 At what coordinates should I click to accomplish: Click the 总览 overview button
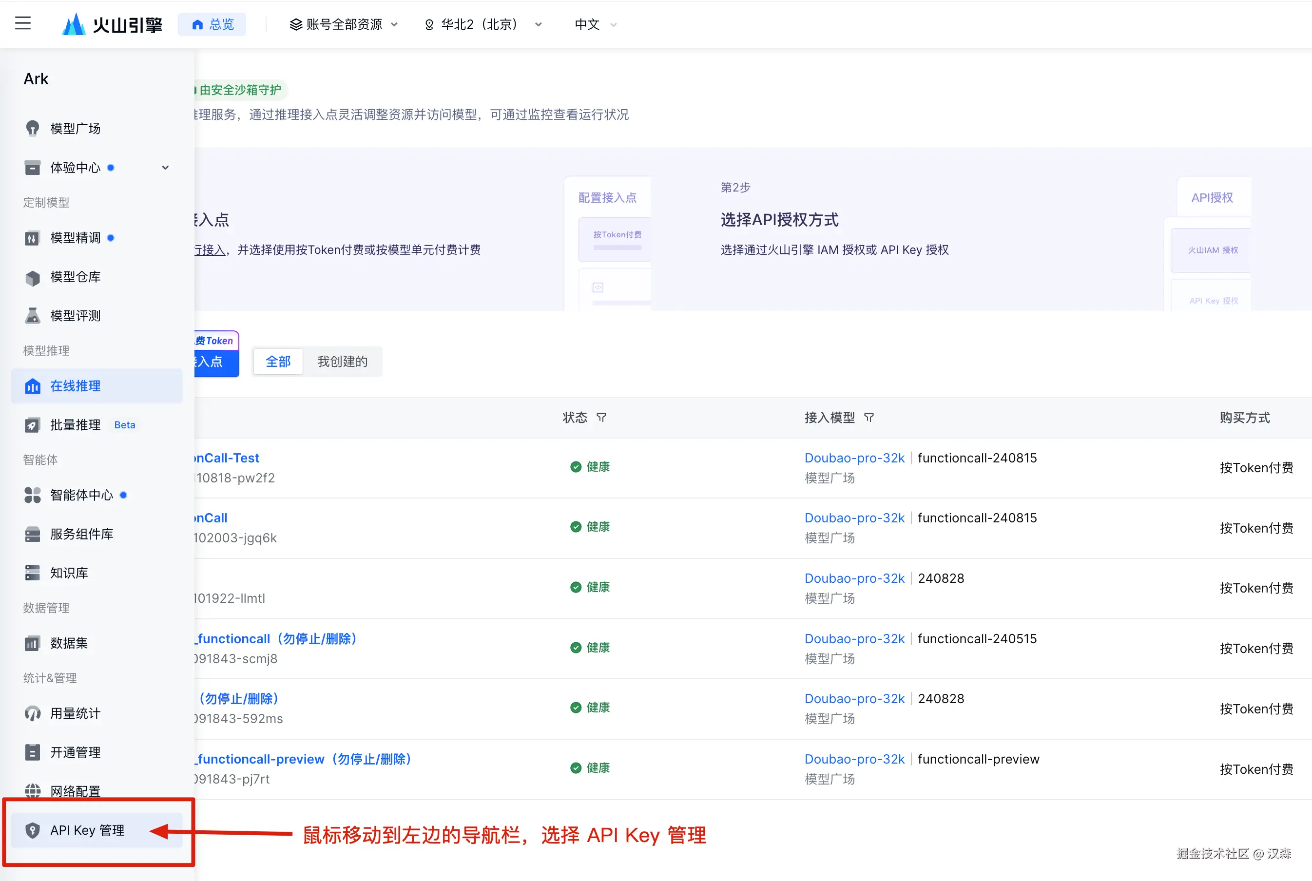point(212,25)
